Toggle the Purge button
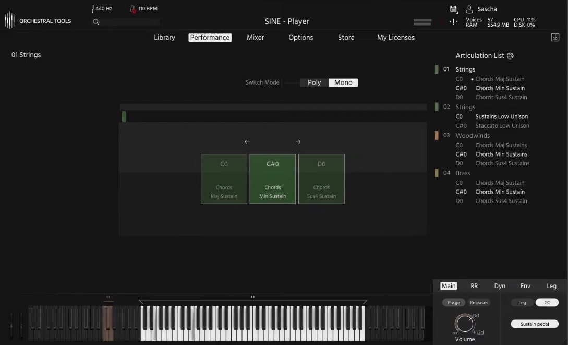Viewport: 568px width, 345px height. (x=453, y=302)
